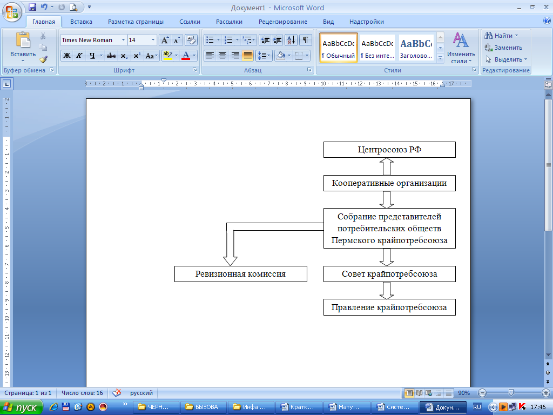Image resolution: width=553 pixels, height=415 pixels.
Task: Open the Вид tab
Action: pyautogui.click(x=328, y=22)
